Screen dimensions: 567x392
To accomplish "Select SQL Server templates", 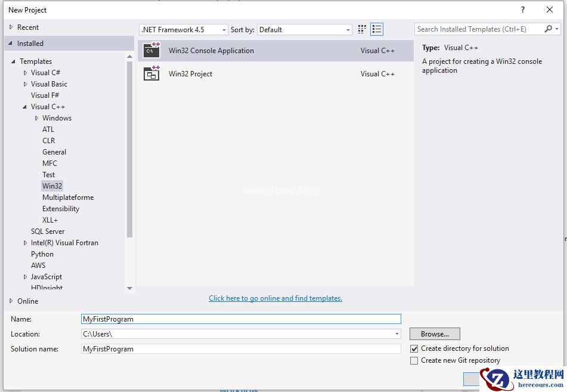I will point(47,232).
